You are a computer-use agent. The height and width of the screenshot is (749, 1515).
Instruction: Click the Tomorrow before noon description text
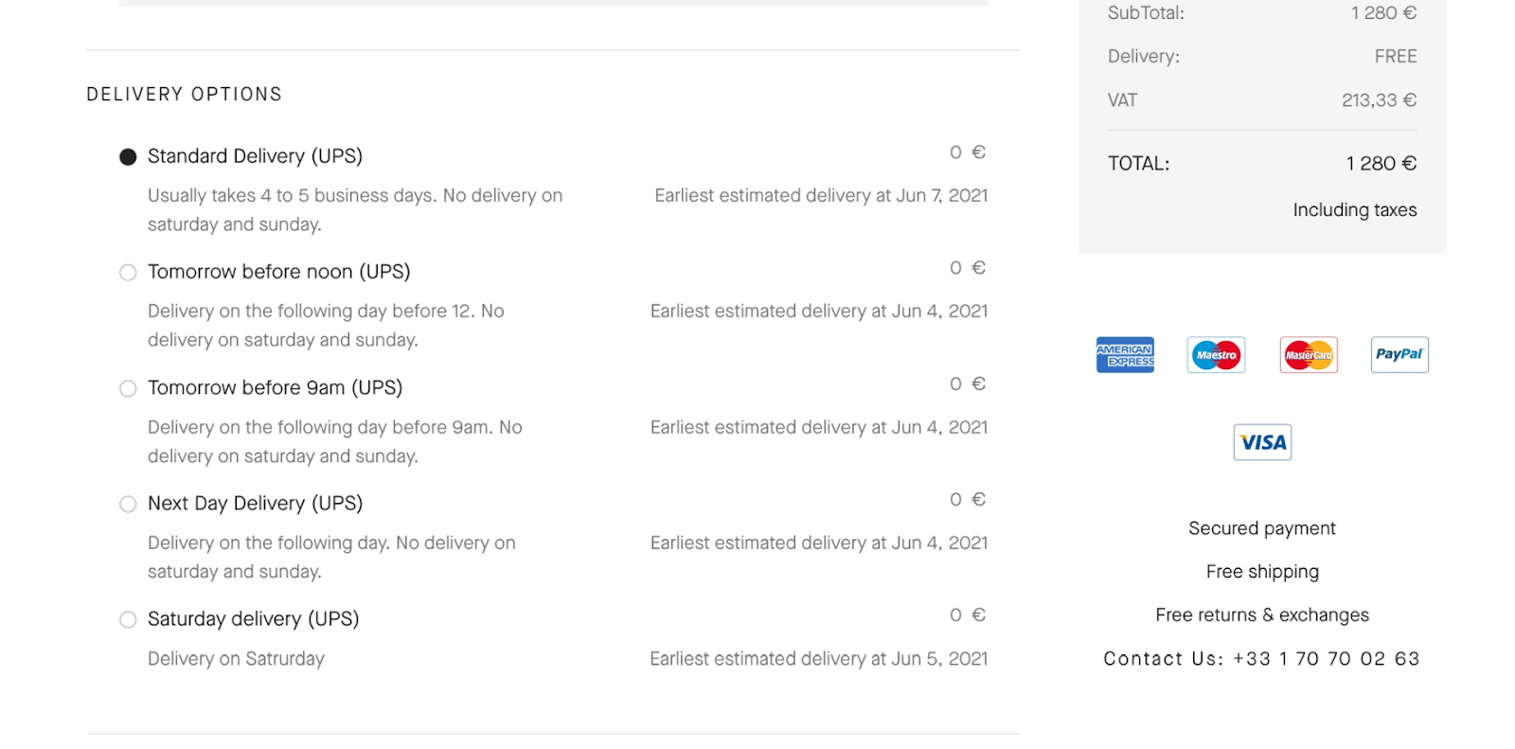326,326
